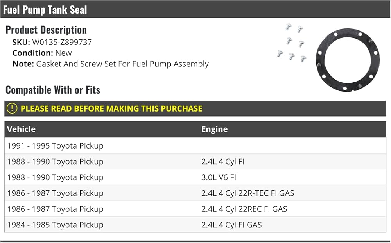
Task: Click the 2.4L 4 Cyl 22R-TEC FI GAS cell
Action: 248,193
